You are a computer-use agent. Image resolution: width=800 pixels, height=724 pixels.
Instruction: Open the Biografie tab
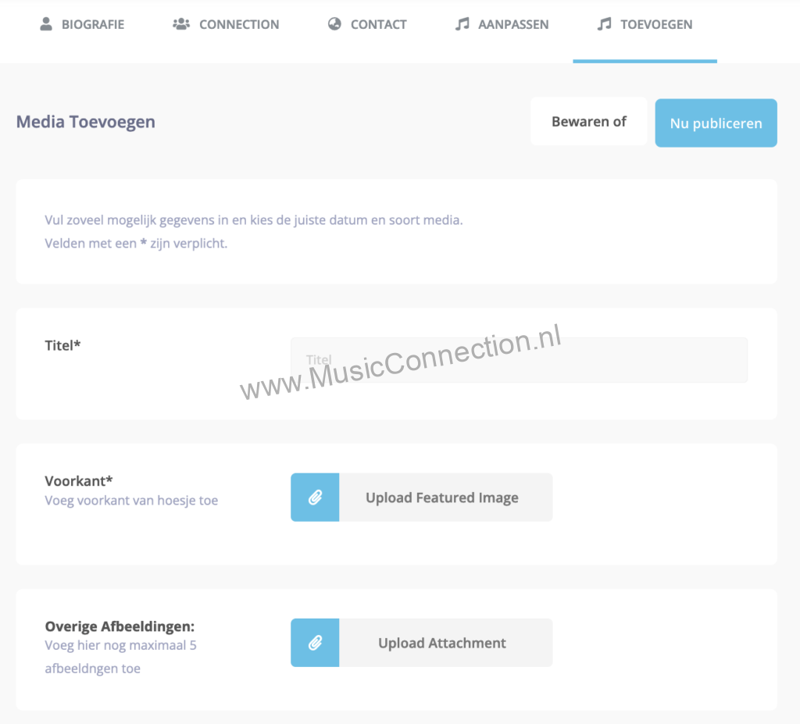click(92, 24)
